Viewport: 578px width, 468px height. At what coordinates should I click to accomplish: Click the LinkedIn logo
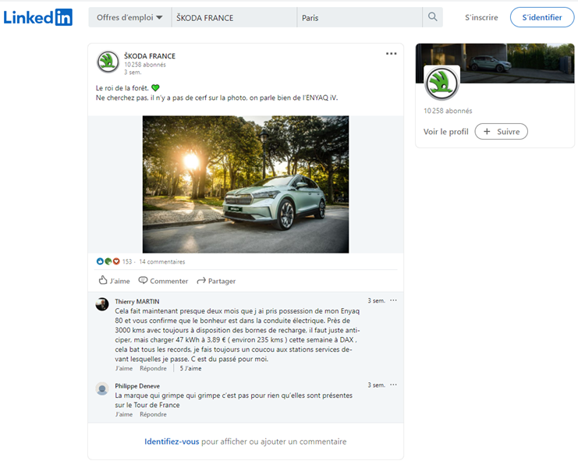click(37, 17)
